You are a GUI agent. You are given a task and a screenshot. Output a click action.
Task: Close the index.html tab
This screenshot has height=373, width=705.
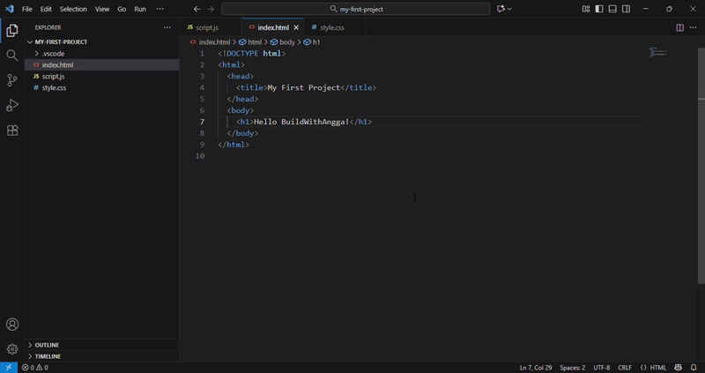pos(296,27)
